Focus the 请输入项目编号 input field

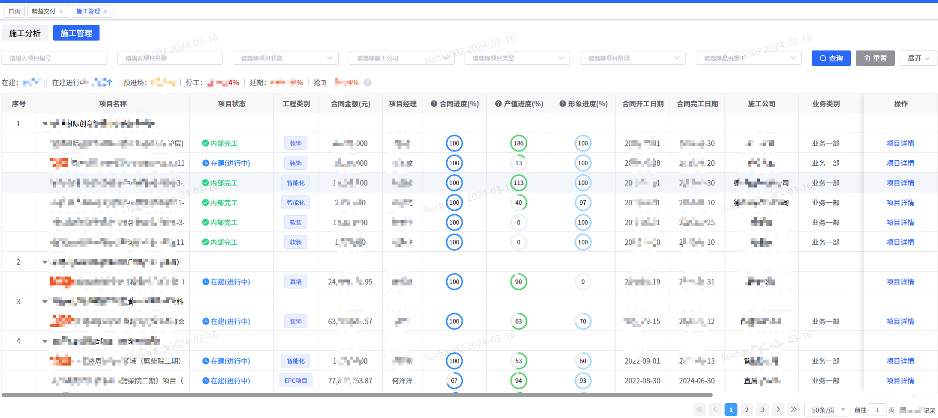click(54, 58)
